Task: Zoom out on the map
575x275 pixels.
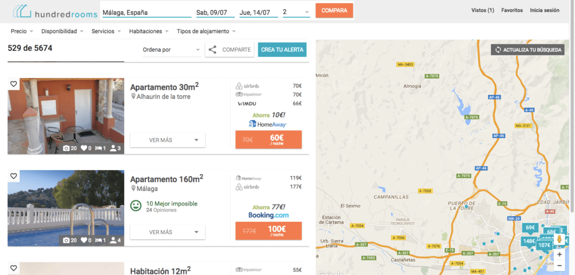Action: [559, 265]
